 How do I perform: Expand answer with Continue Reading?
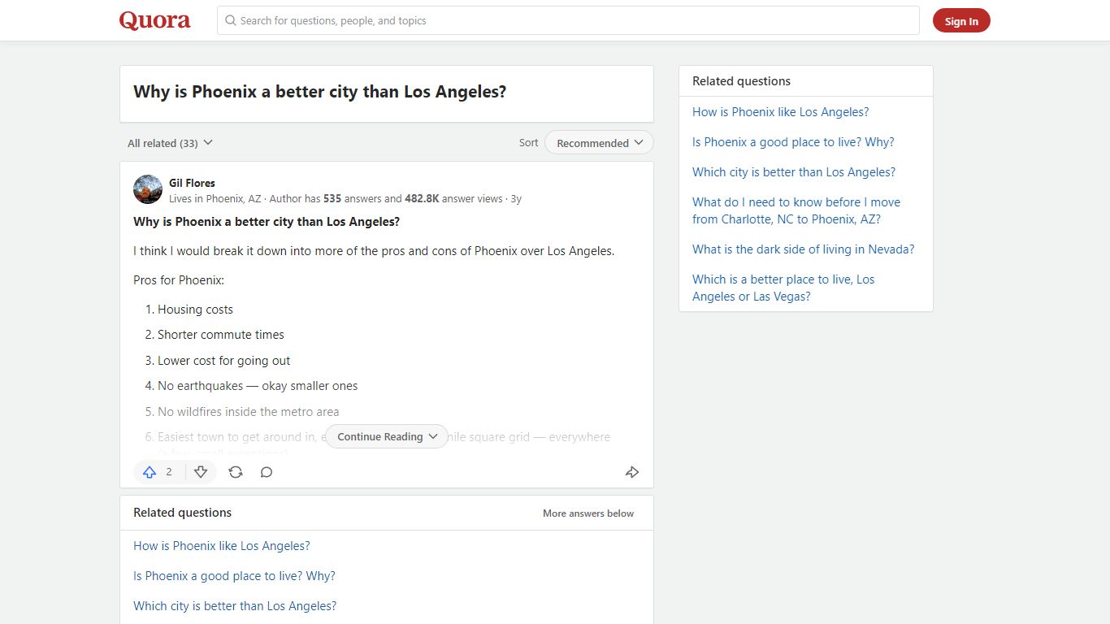coord(387,436)
